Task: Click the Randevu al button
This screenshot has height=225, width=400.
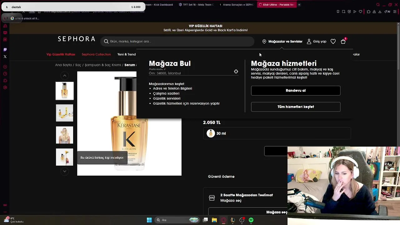Action: coord(296,91)
